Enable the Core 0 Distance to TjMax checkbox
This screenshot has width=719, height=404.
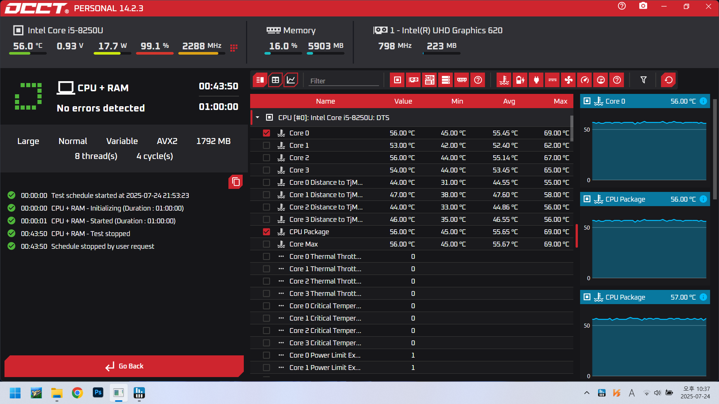266,183
